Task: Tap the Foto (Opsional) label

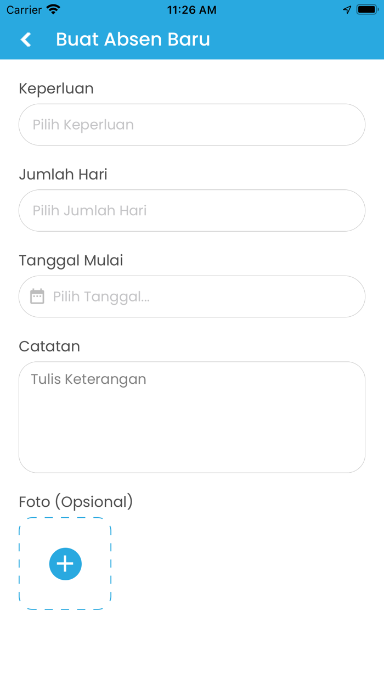Action: coord(76,502)
